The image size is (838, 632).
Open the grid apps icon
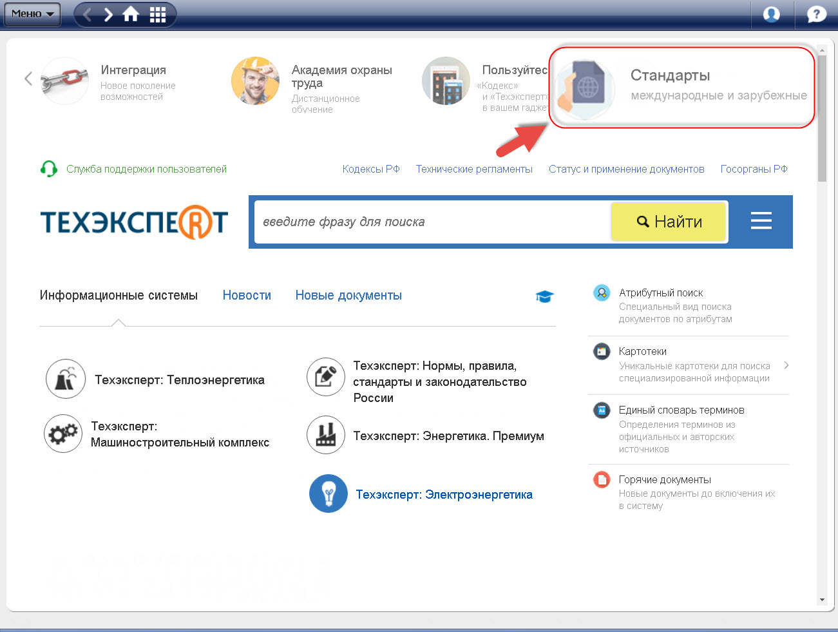158,14
